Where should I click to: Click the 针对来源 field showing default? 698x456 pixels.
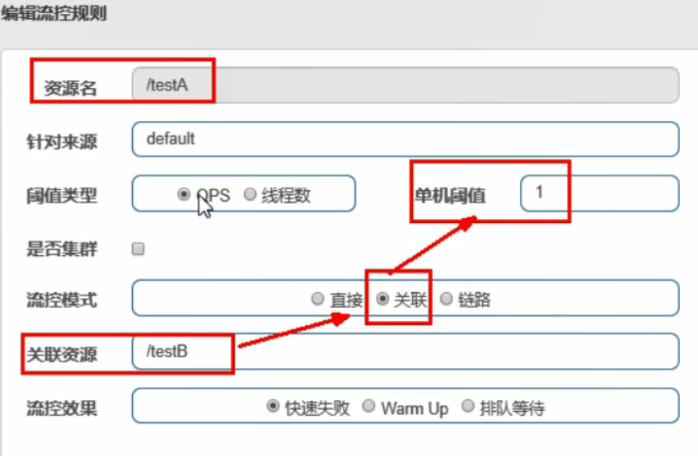coord(405,139)
